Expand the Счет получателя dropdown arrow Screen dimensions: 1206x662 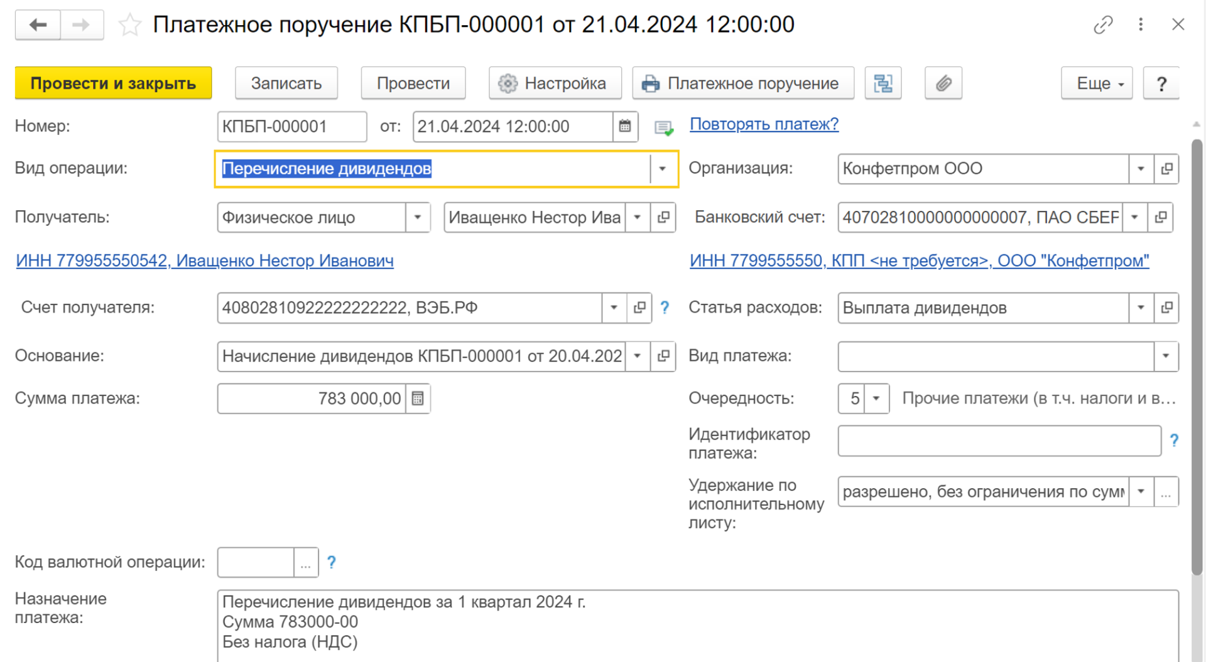pos(614,308)
